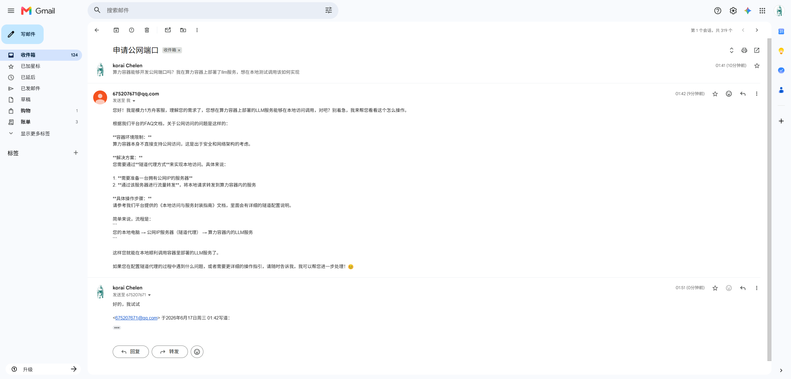Star the 01:51 korai Chelen message

(715, 288)
